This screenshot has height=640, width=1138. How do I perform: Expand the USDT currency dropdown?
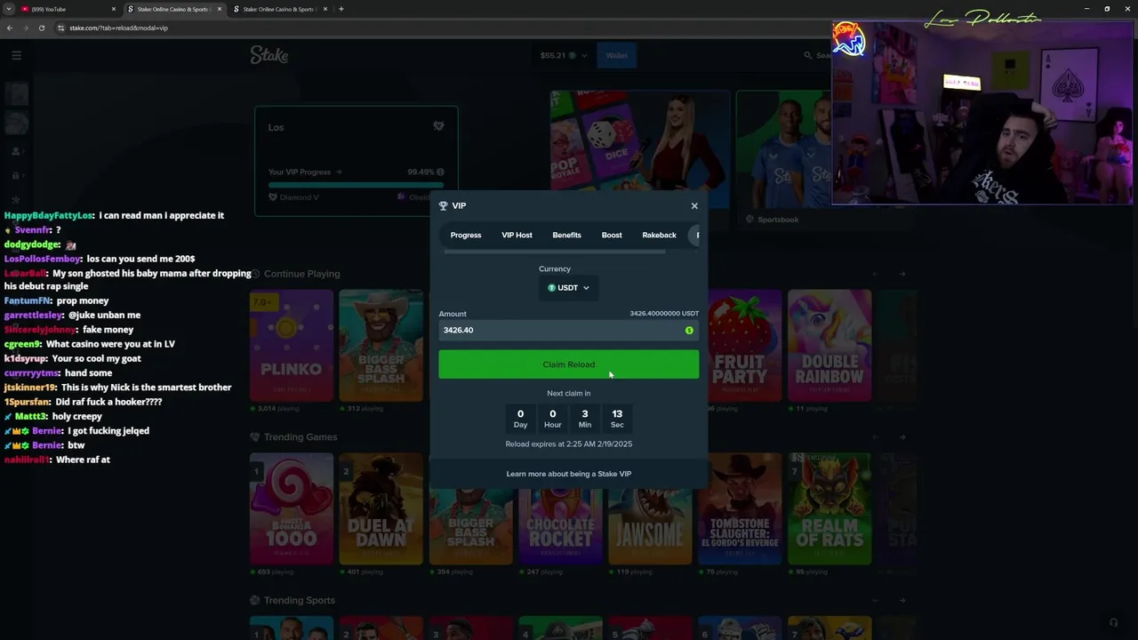click(x=569, y=288)
